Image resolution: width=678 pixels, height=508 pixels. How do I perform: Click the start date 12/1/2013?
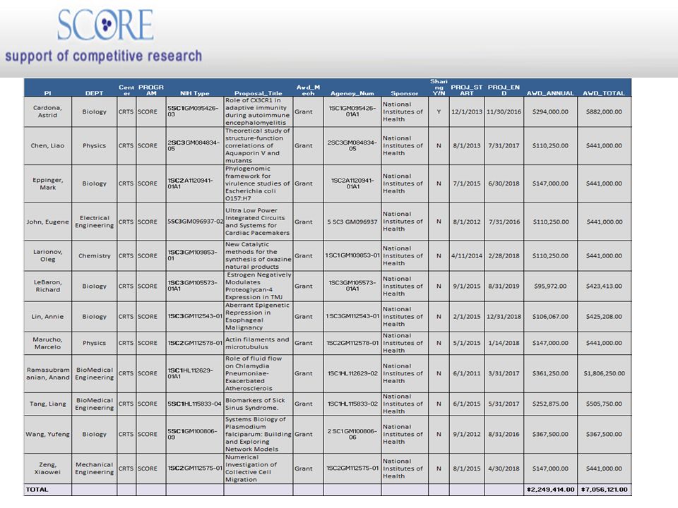tap(467, 111)
